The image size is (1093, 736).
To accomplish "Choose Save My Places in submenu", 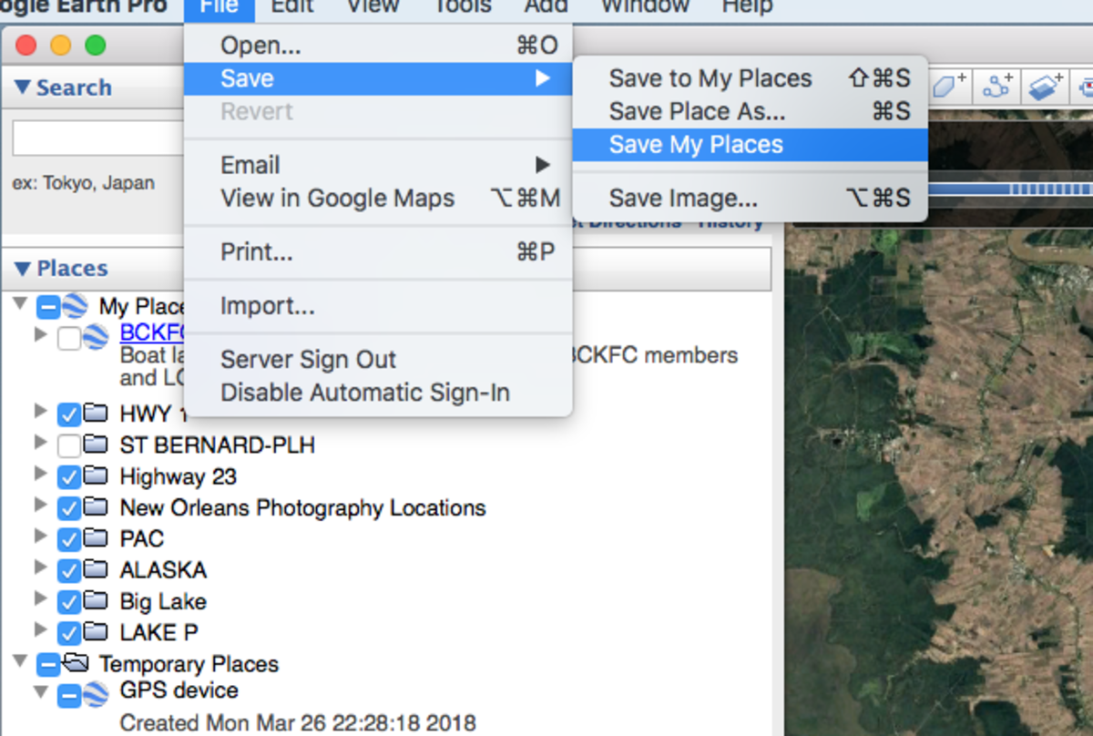I will (x=750, y=145).
